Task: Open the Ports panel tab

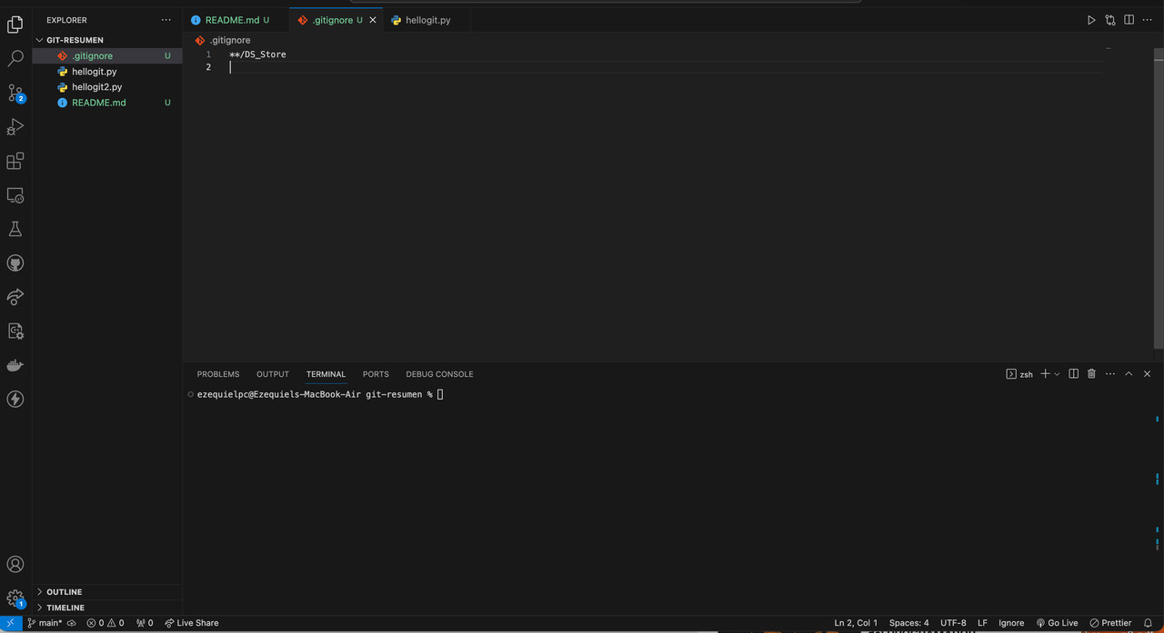Action: [376, 374]
